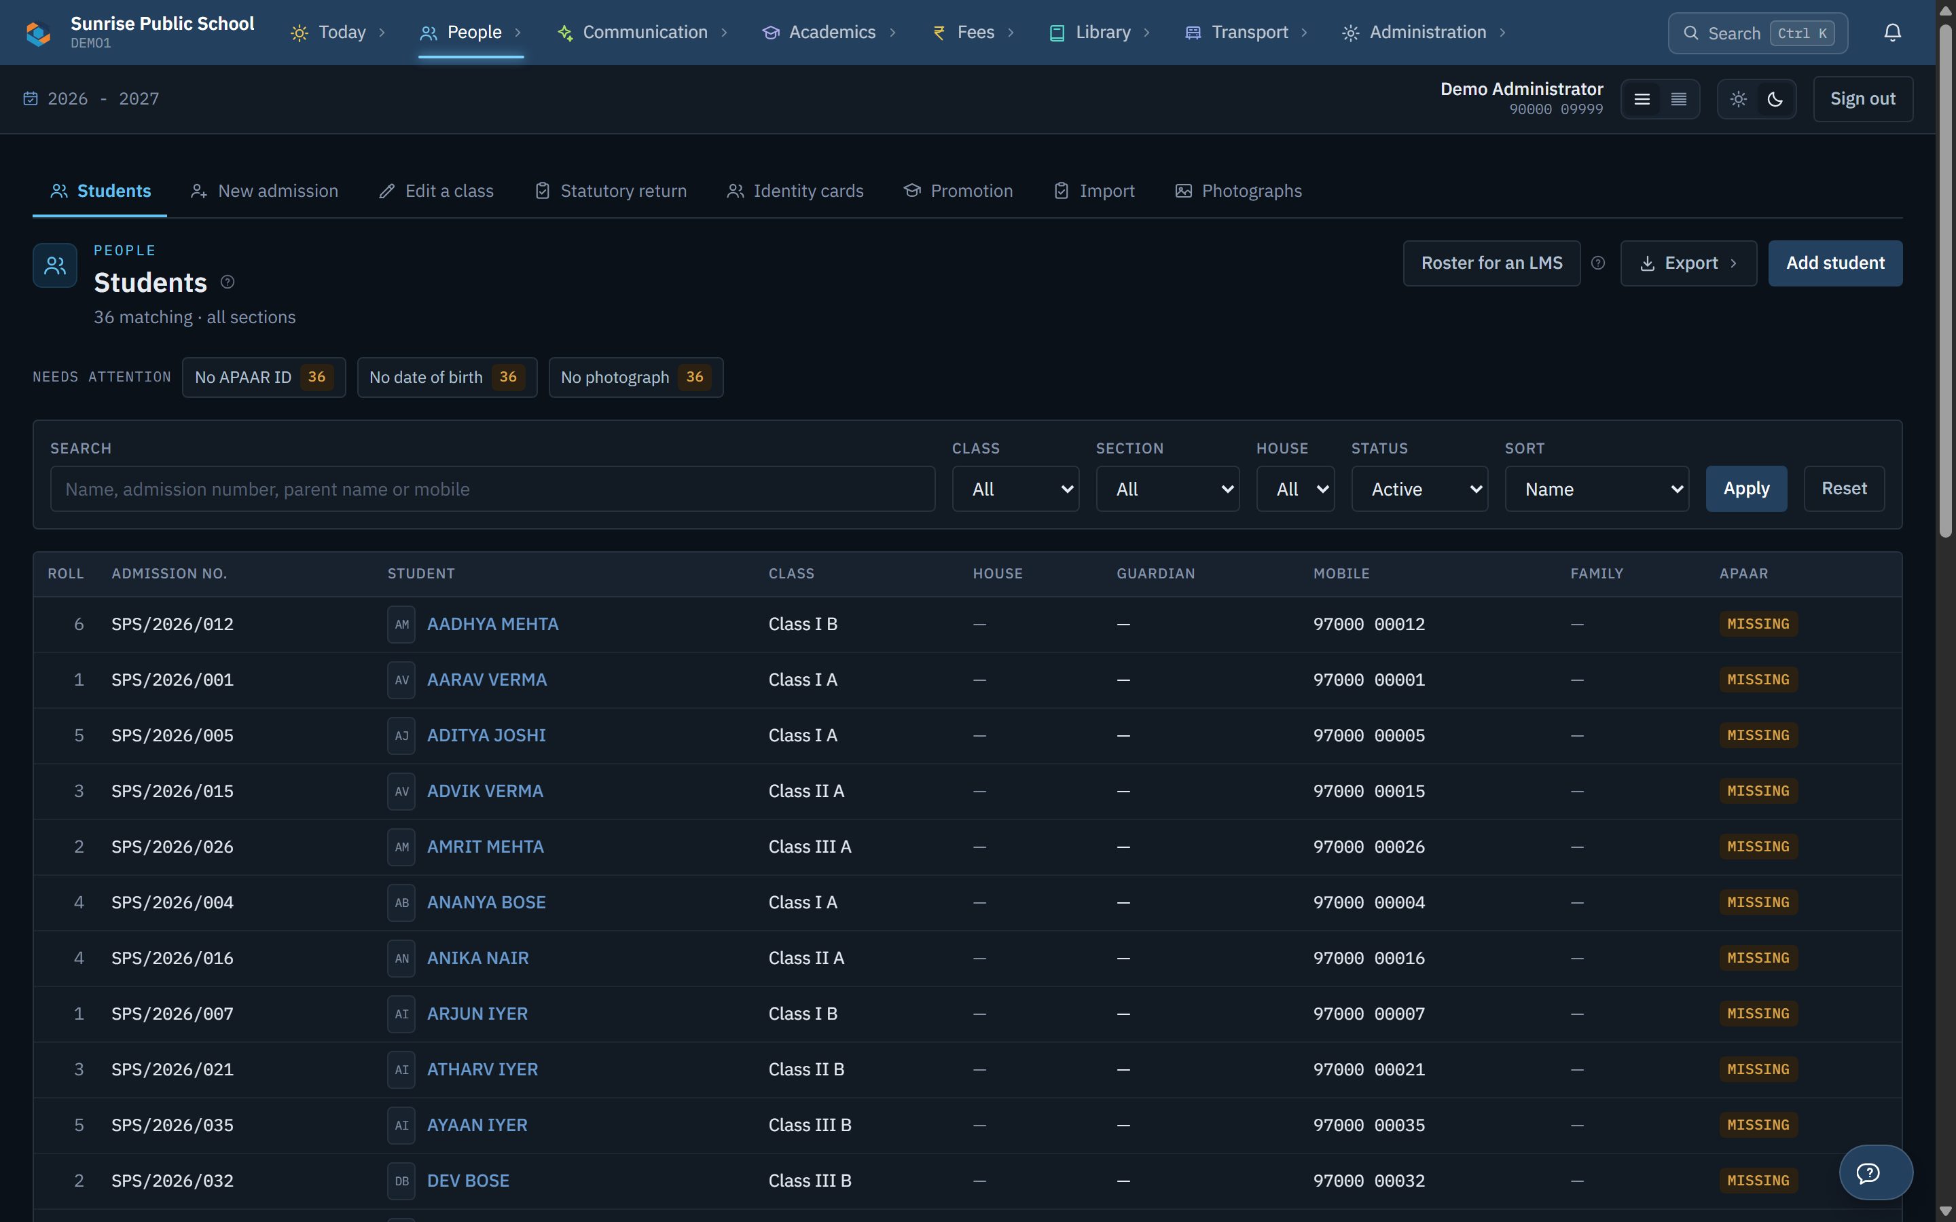Click the AM avatar for Aadhya Mehta
Viewport: 1956px width, 1222px height.
point(401,625)
